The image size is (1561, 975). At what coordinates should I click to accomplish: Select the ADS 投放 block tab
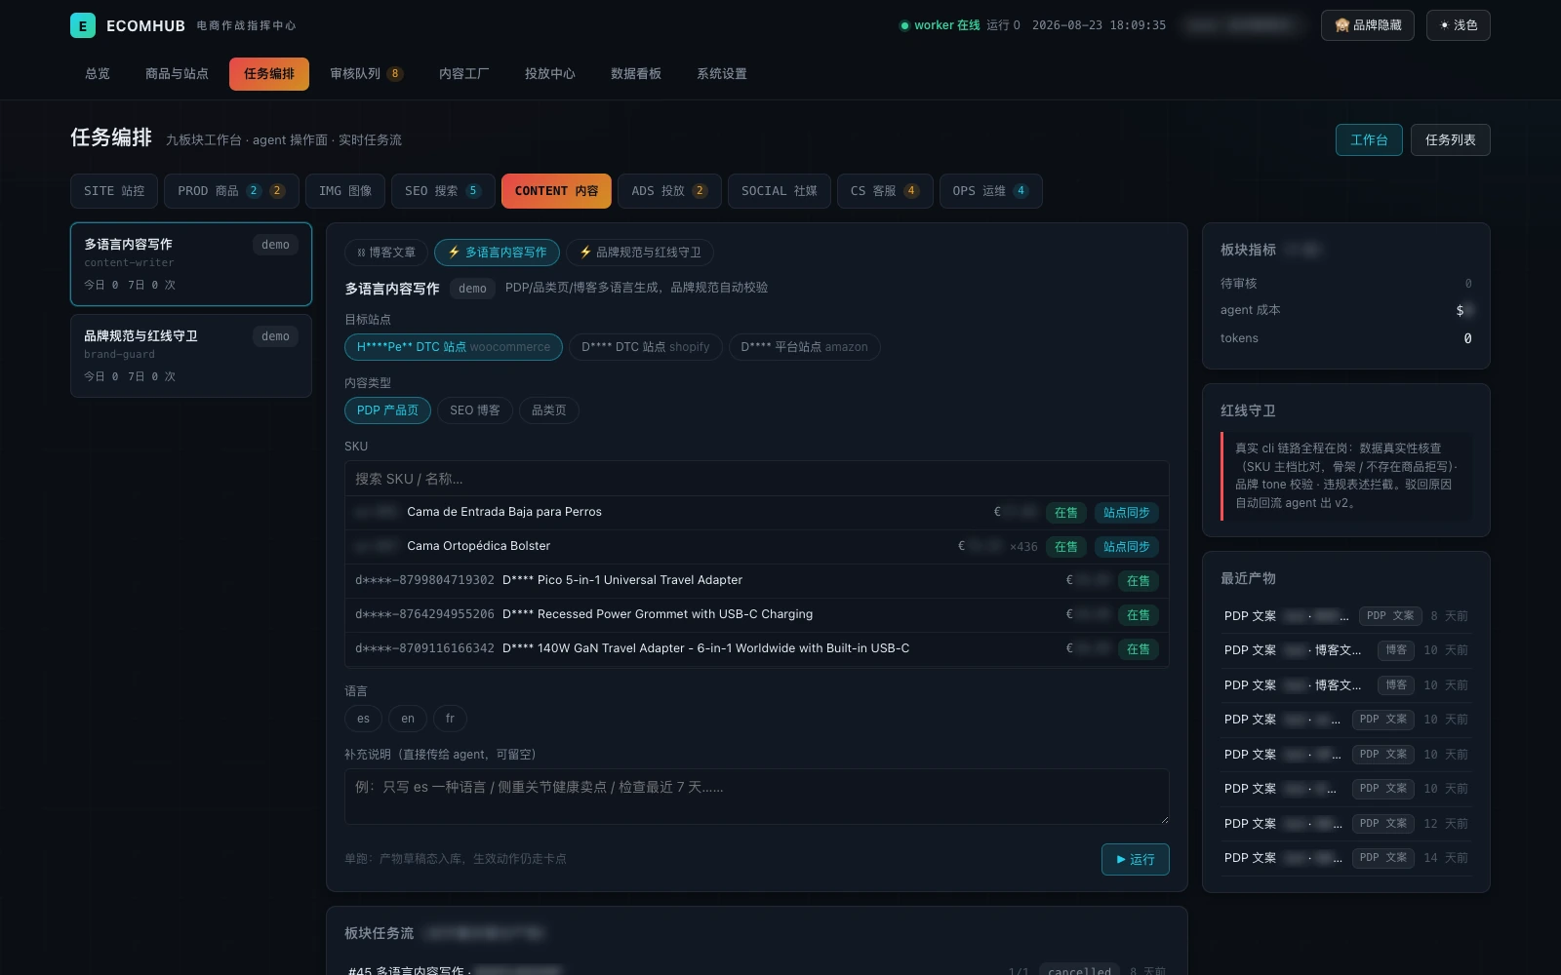tap(669, 191)
